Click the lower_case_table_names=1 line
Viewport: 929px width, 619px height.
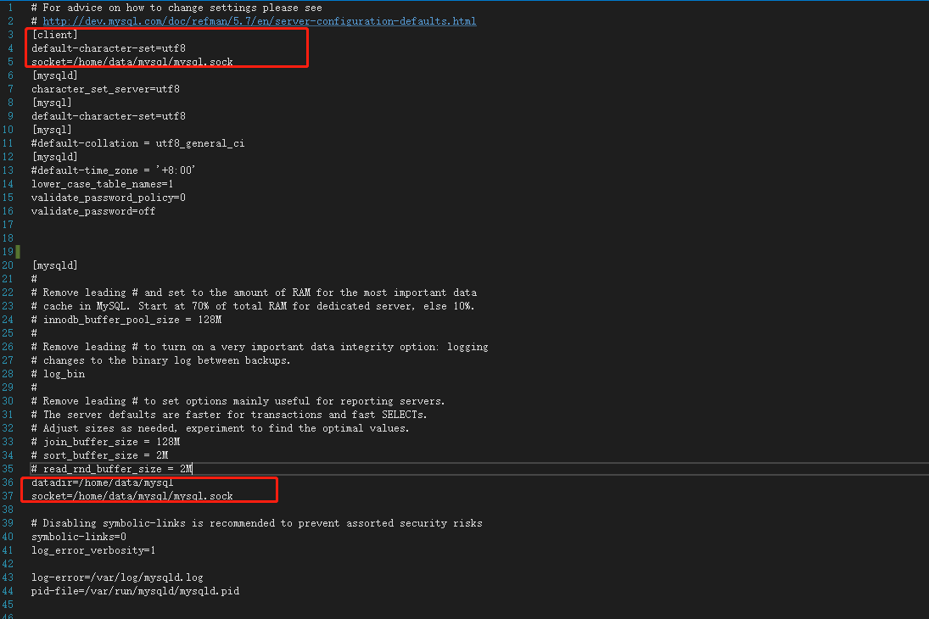point(103,184)
